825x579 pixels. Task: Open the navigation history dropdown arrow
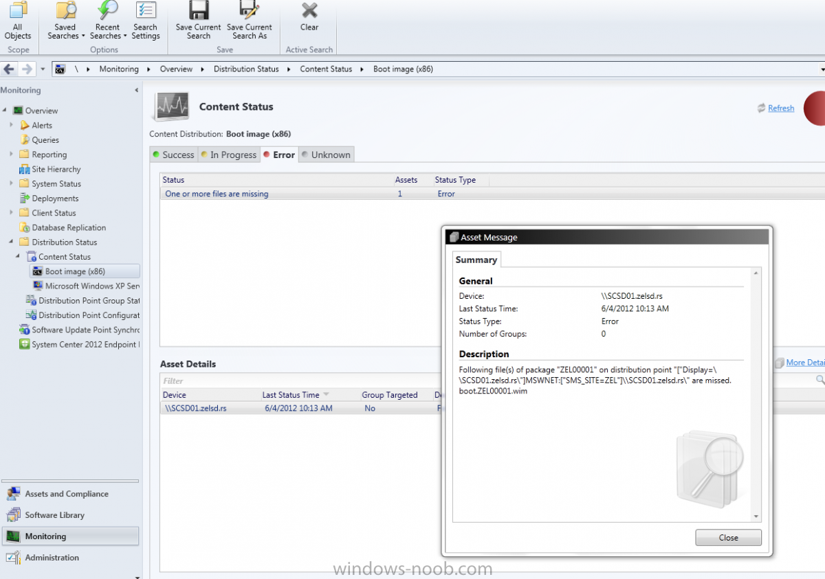pos(43,69)
